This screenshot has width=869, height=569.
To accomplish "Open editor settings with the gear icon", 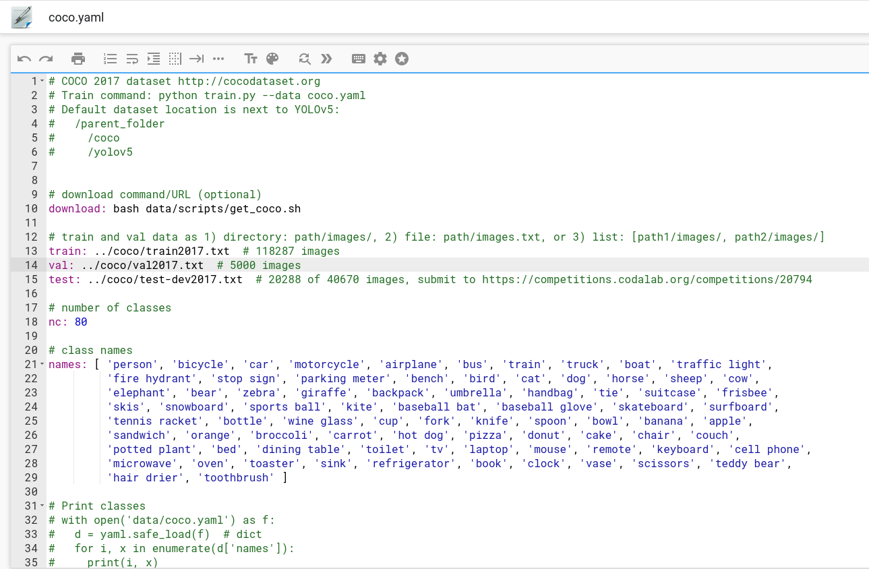I will (x=380, y=59).
